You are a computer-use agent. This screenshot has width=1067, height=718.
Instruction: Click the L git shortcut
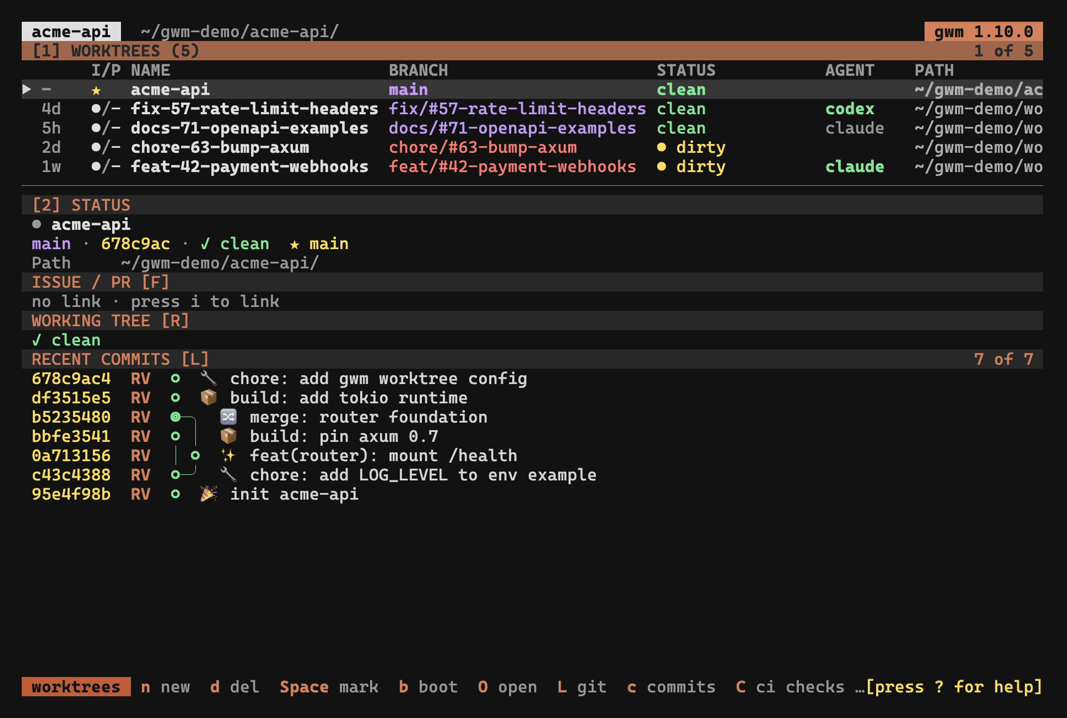click(x=581, y=687)
